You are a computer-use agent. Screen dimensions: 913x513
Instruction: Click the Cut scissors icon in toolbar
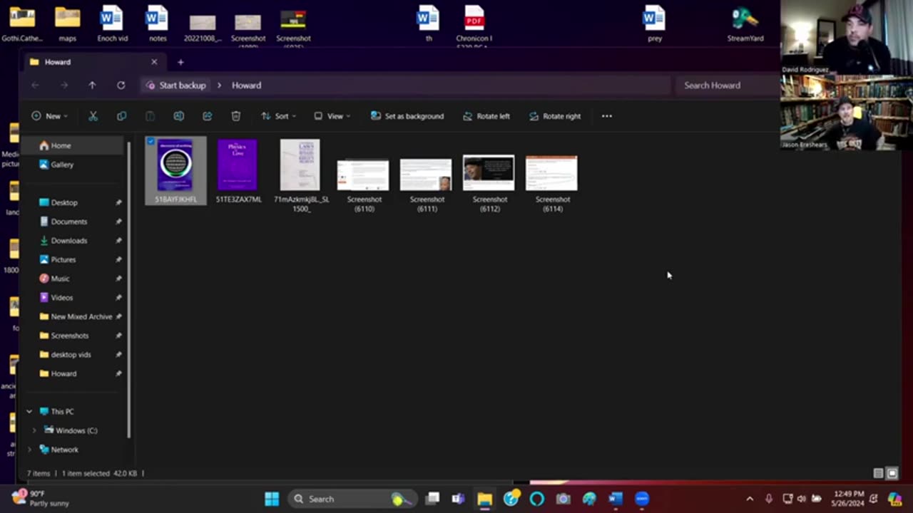coord(93,116)
